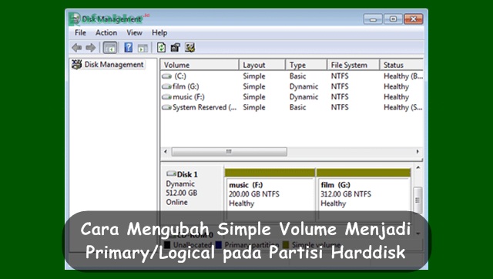Select the music (F:) 200.00 GB partition block

[x=270, y=193]
